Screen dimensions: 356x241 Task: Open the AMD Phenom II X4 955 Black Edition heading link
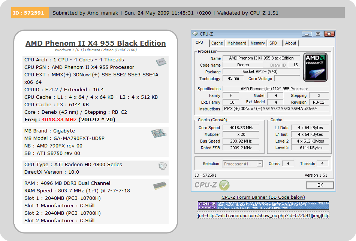[x=96, y=43]
